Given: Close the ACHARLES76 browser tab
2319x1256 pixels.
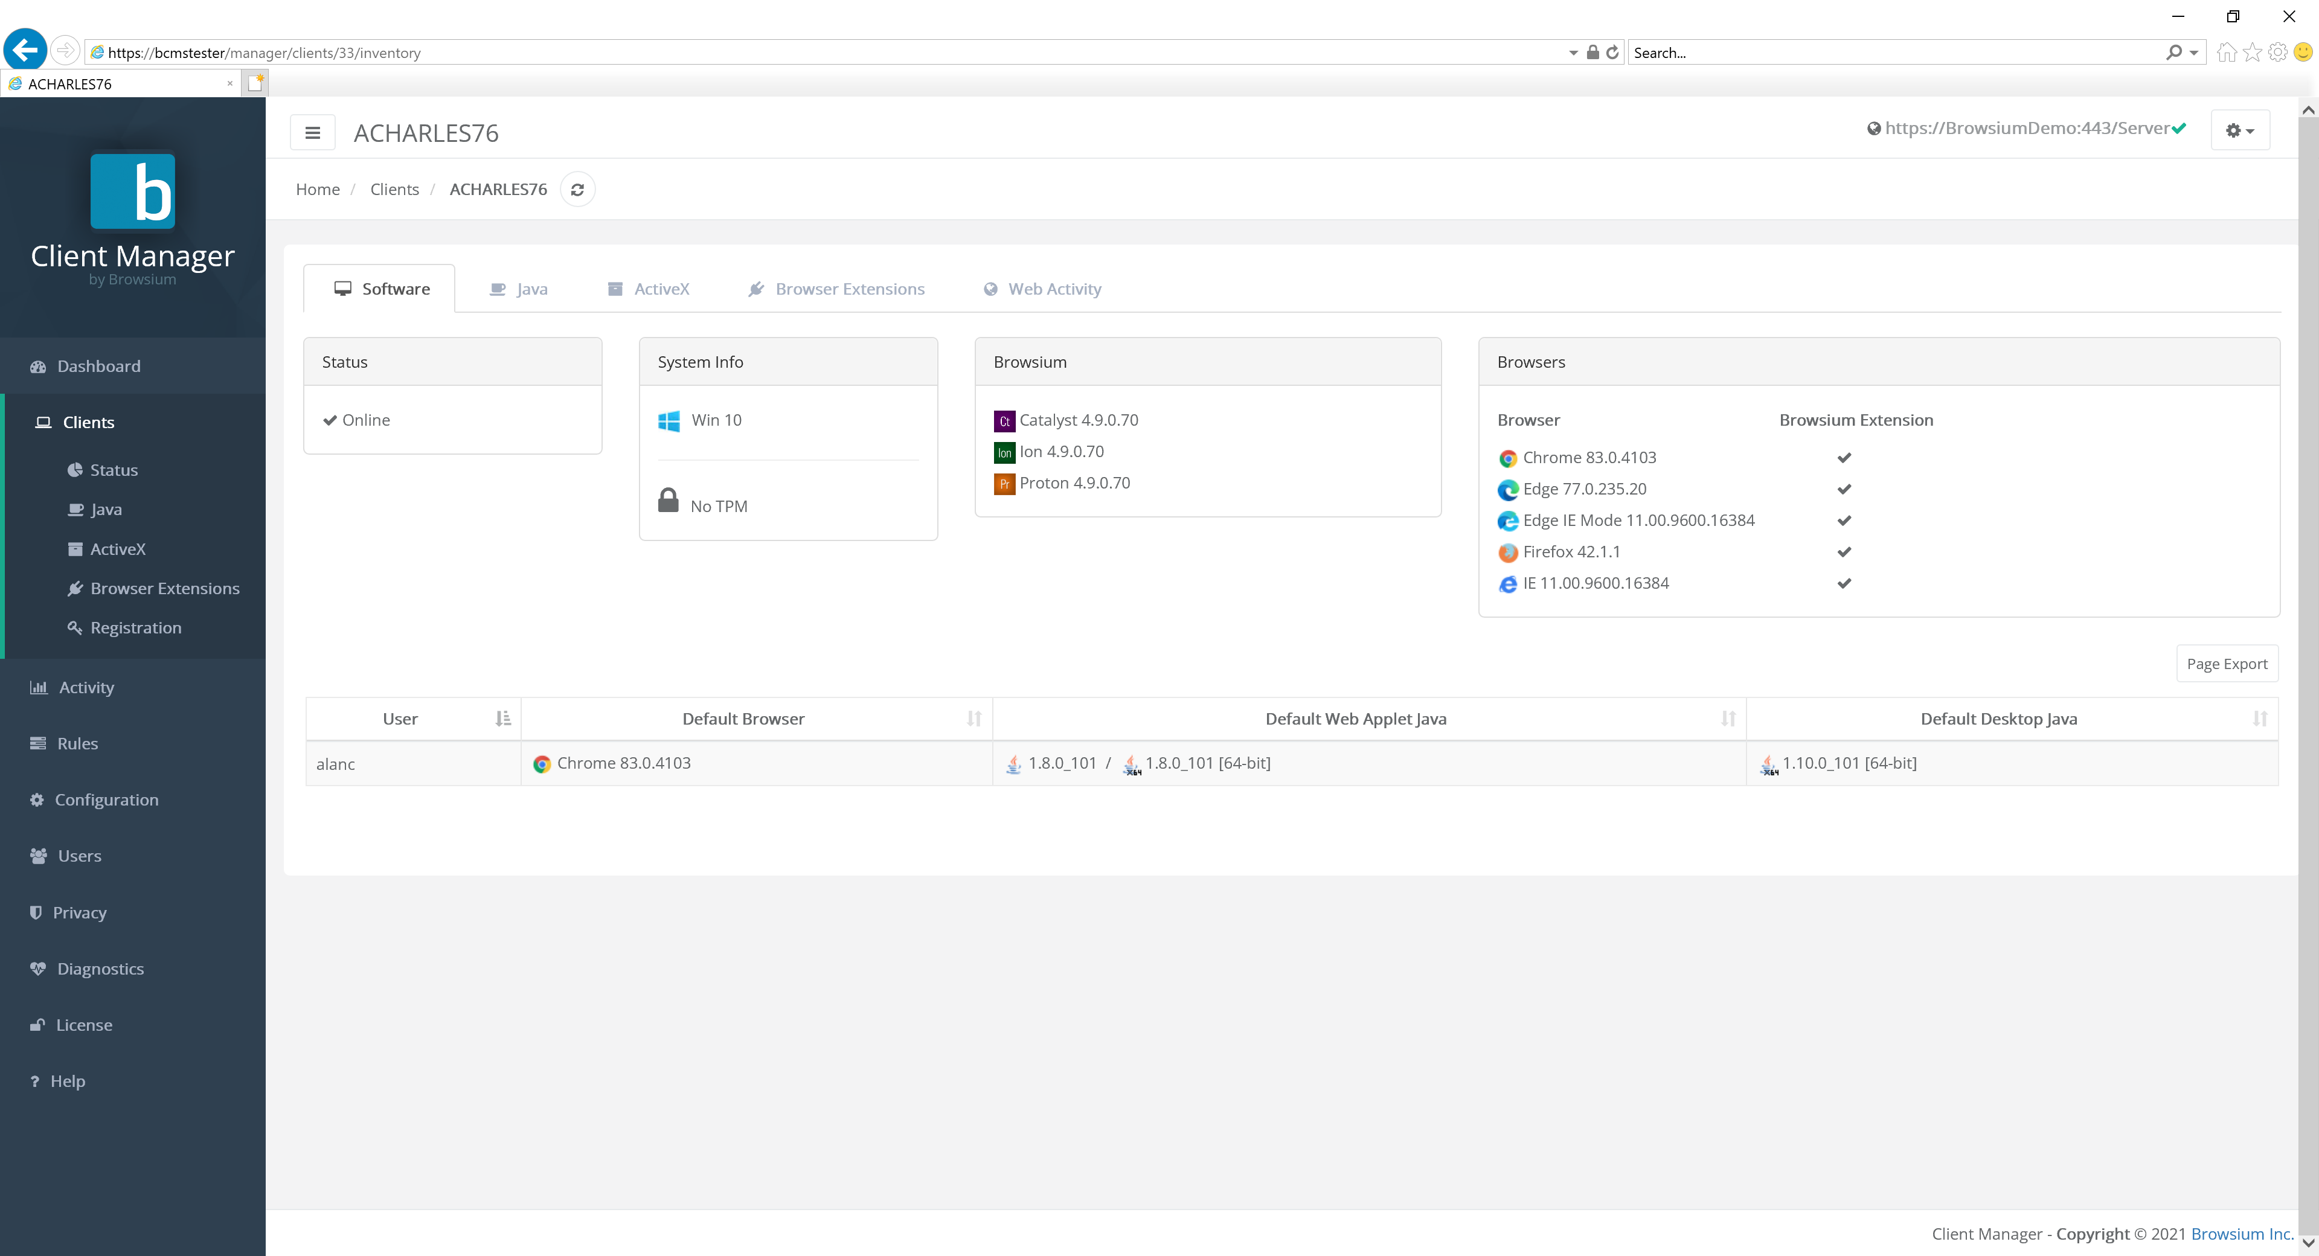Looking at the screenshot, I should [229, 84].
